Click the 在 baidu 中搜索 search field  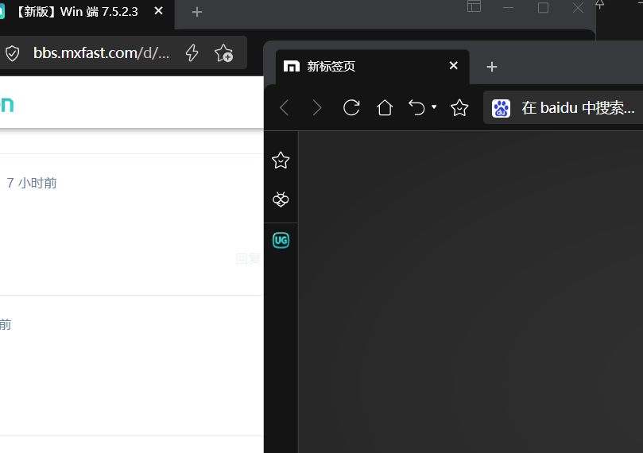point(578,108)
